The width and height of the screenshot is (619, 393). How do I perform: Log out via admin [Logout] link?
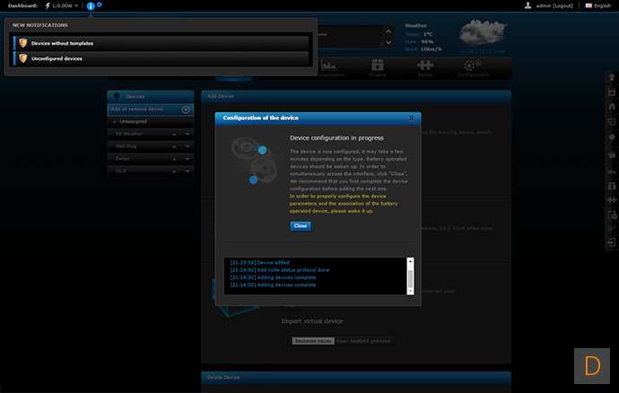click(554, 6)
